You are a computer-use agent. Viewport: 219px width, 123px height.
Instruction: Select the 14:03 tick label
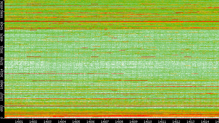pos(47,122)
